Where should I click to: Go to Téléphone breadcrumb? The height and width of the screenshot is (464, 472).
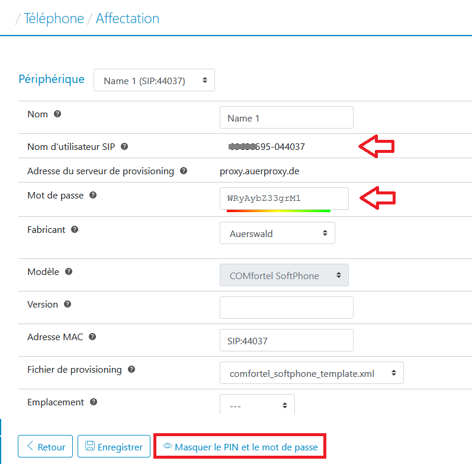coord(54,18)
